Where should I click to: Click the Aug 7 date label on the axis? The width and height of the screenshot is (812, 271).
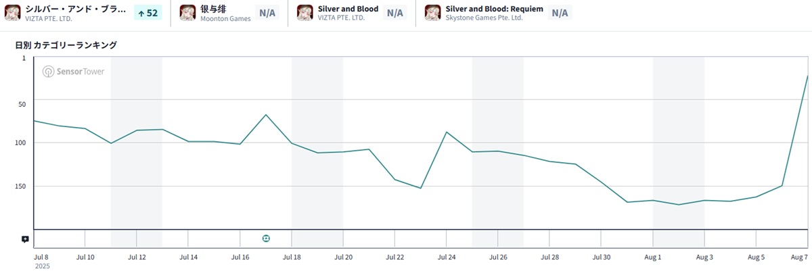[800, 257]
